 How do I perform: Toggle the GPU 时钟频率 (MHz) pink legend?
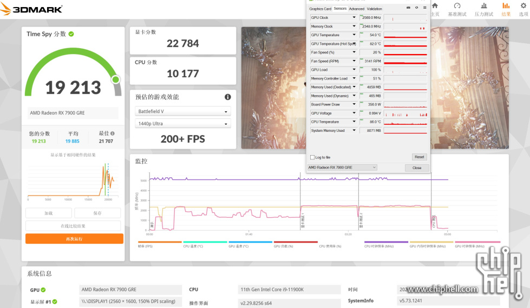pyautogui.click(x=477, y=244)
